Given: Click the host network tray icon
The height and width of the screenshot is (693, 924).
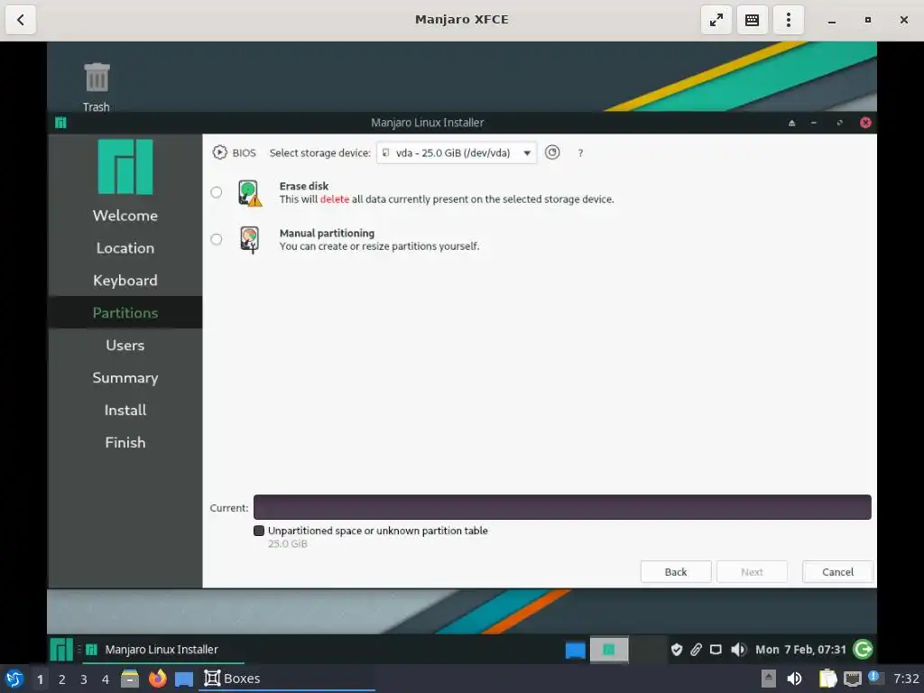Looking at the screenshot, I should (x=852, y=679).
